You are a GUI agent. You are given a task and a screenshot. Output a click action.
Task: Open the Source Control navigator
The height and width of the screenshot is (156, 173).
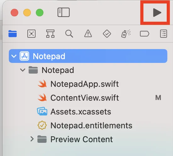31,34
